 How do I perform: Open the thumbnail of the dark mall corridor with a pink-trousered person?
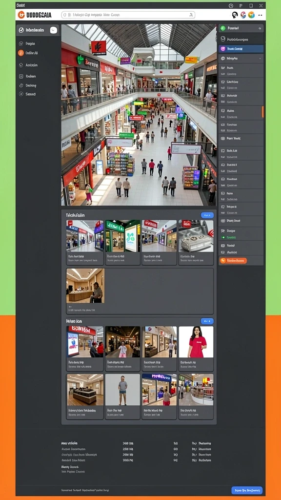[x=122, y=342]
